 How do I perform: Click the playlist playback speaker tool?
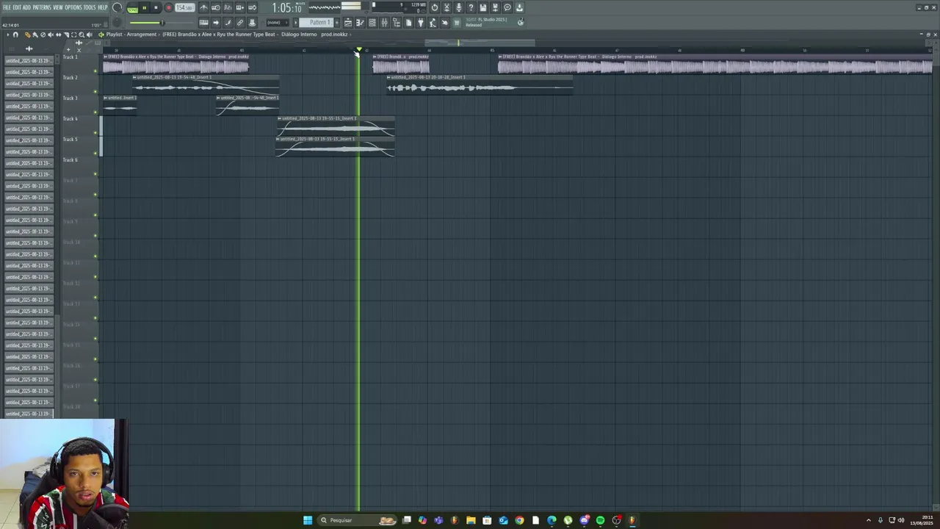(x=90, y=35)
